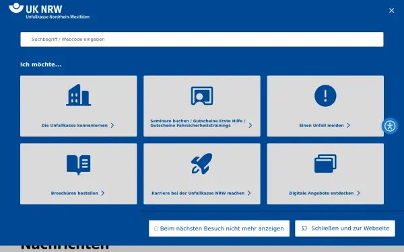Close the overlay with the X icon
Viewport: 404px width, 252px height.
(391, 10)
